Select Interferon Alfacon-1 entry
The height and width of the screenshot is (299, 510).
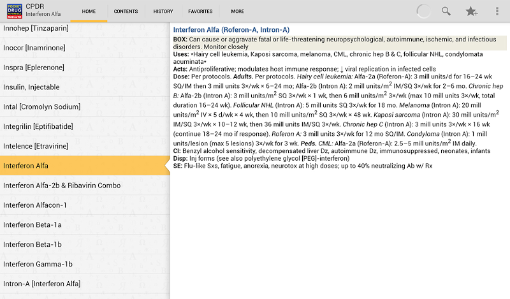pyautogui.click(x=85, y=205)
